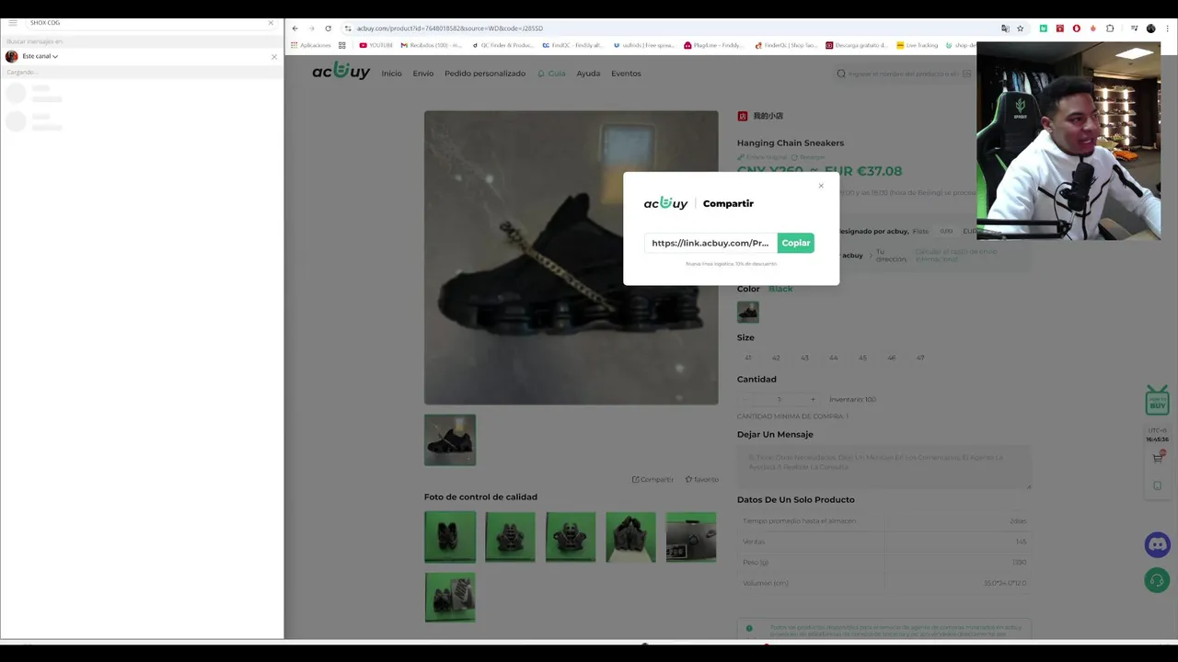Open the hamburger menu in chat panel
1178x662 pixels.
[x=13, y=22]
